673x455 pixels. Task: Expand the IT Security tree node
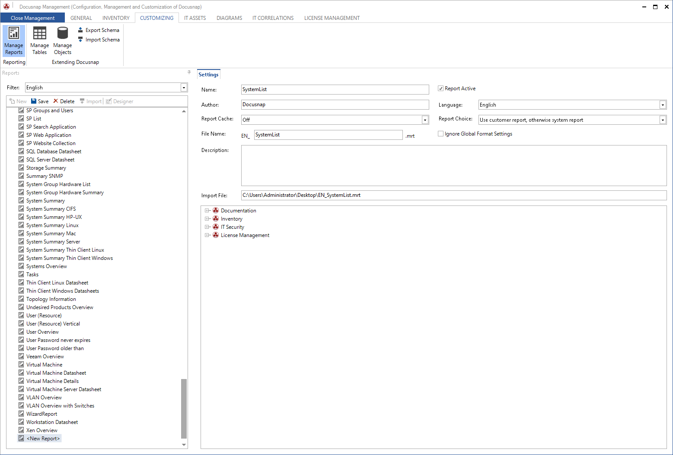click(x=207, y=227)
